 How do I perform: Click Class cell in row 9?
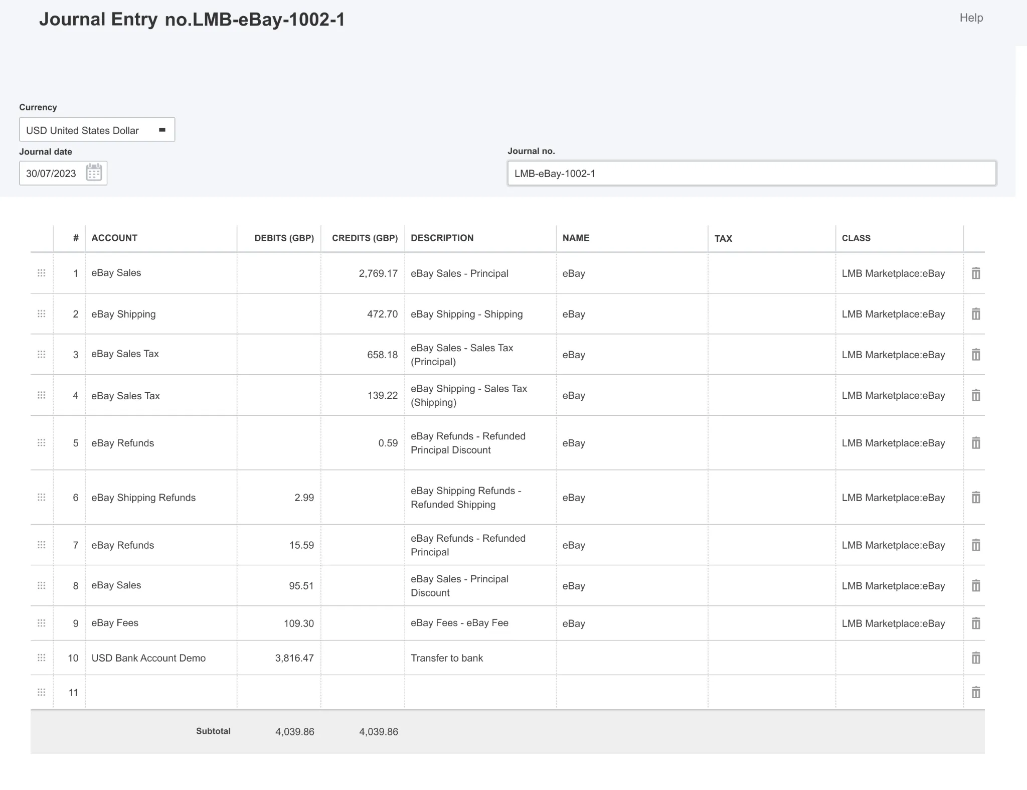[899, 623]
